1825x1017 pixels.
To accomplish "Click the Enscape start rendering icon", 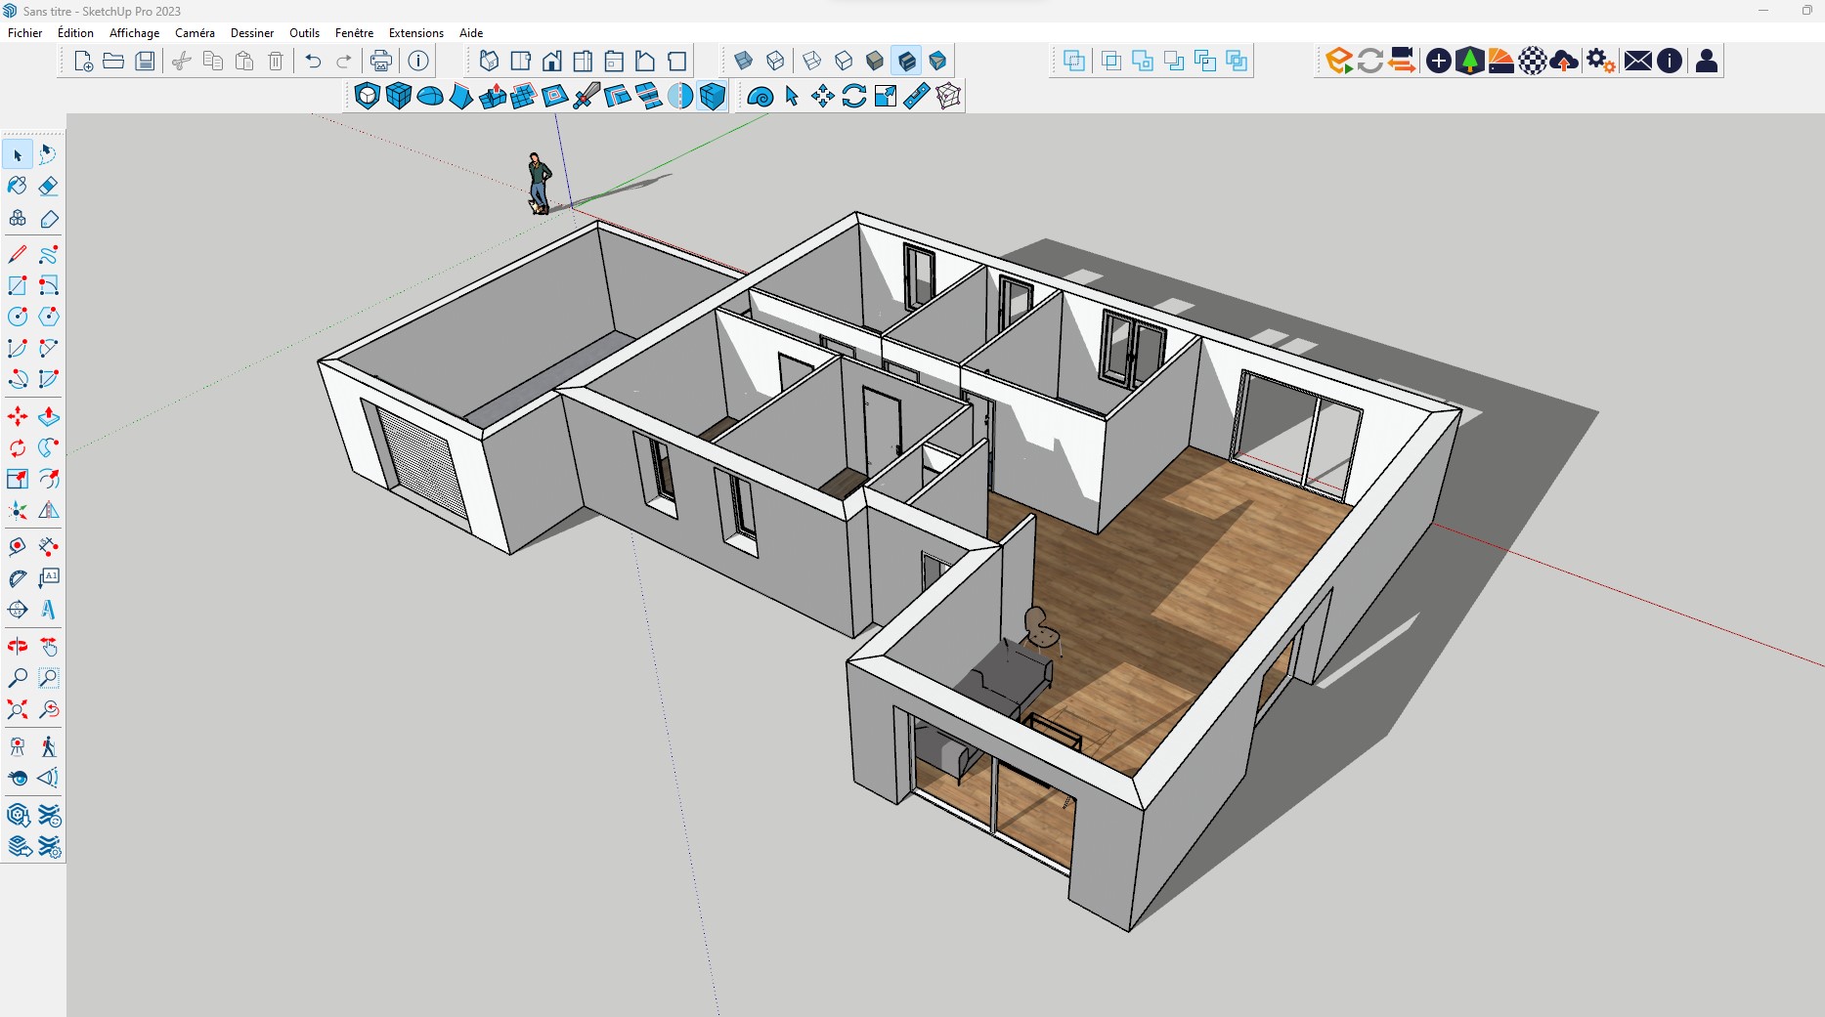I will [x=1338, y=61].
